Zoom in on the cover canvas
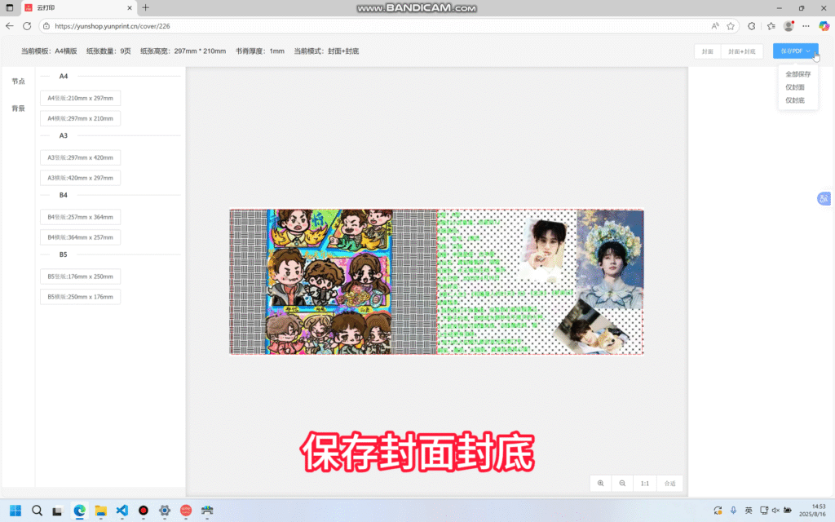The width and height of the screenshot is (835, 522). coord(601,483)
